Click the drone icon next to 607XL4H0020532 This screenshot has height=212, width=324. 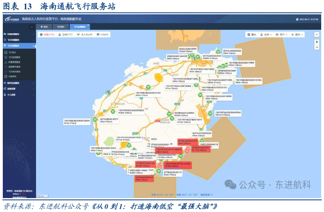218,52
